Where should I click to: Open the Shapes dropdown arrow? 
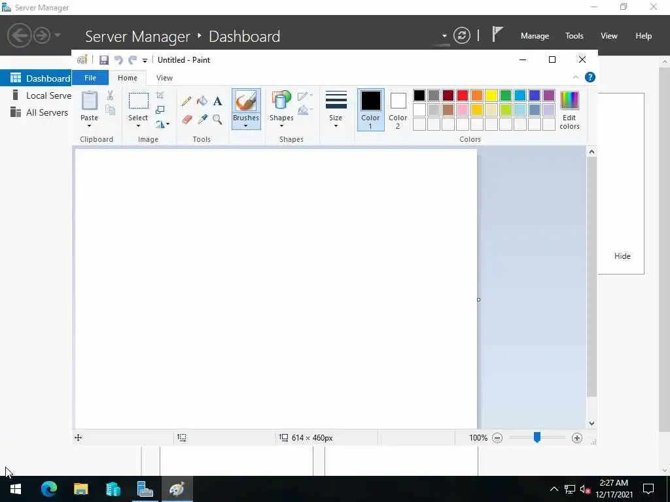[x=281, y=126]
